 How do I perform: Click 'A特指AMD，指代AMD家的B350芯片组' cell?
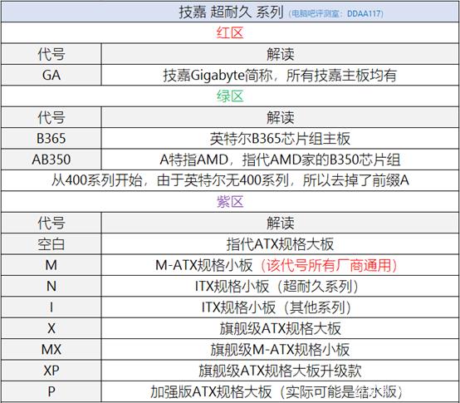coord(280,160)
